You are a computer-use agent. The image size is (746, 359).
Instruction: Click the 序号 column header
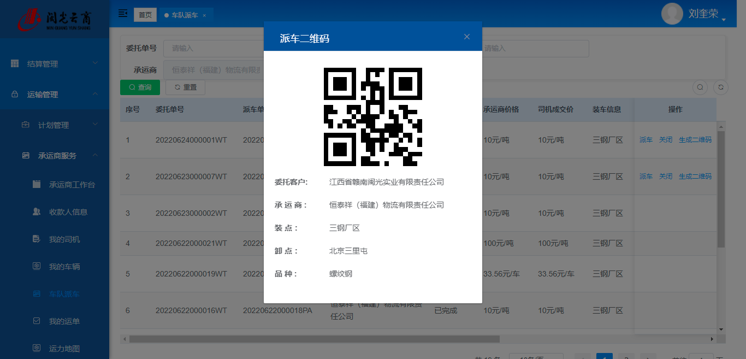(x=133, y=109)
